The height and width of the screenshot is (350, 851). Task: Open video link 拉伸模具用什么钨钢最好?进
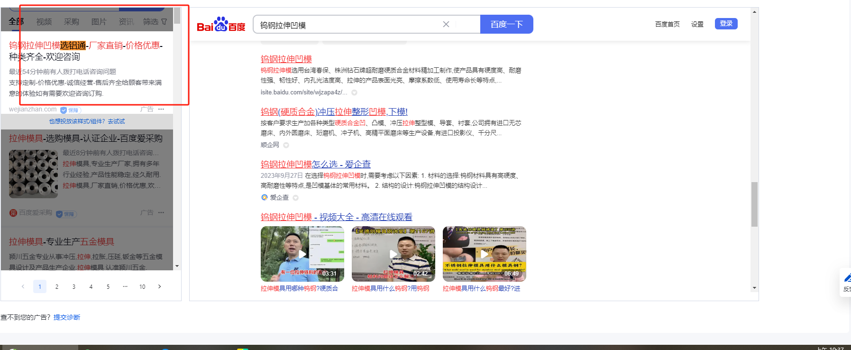(482, 288)
